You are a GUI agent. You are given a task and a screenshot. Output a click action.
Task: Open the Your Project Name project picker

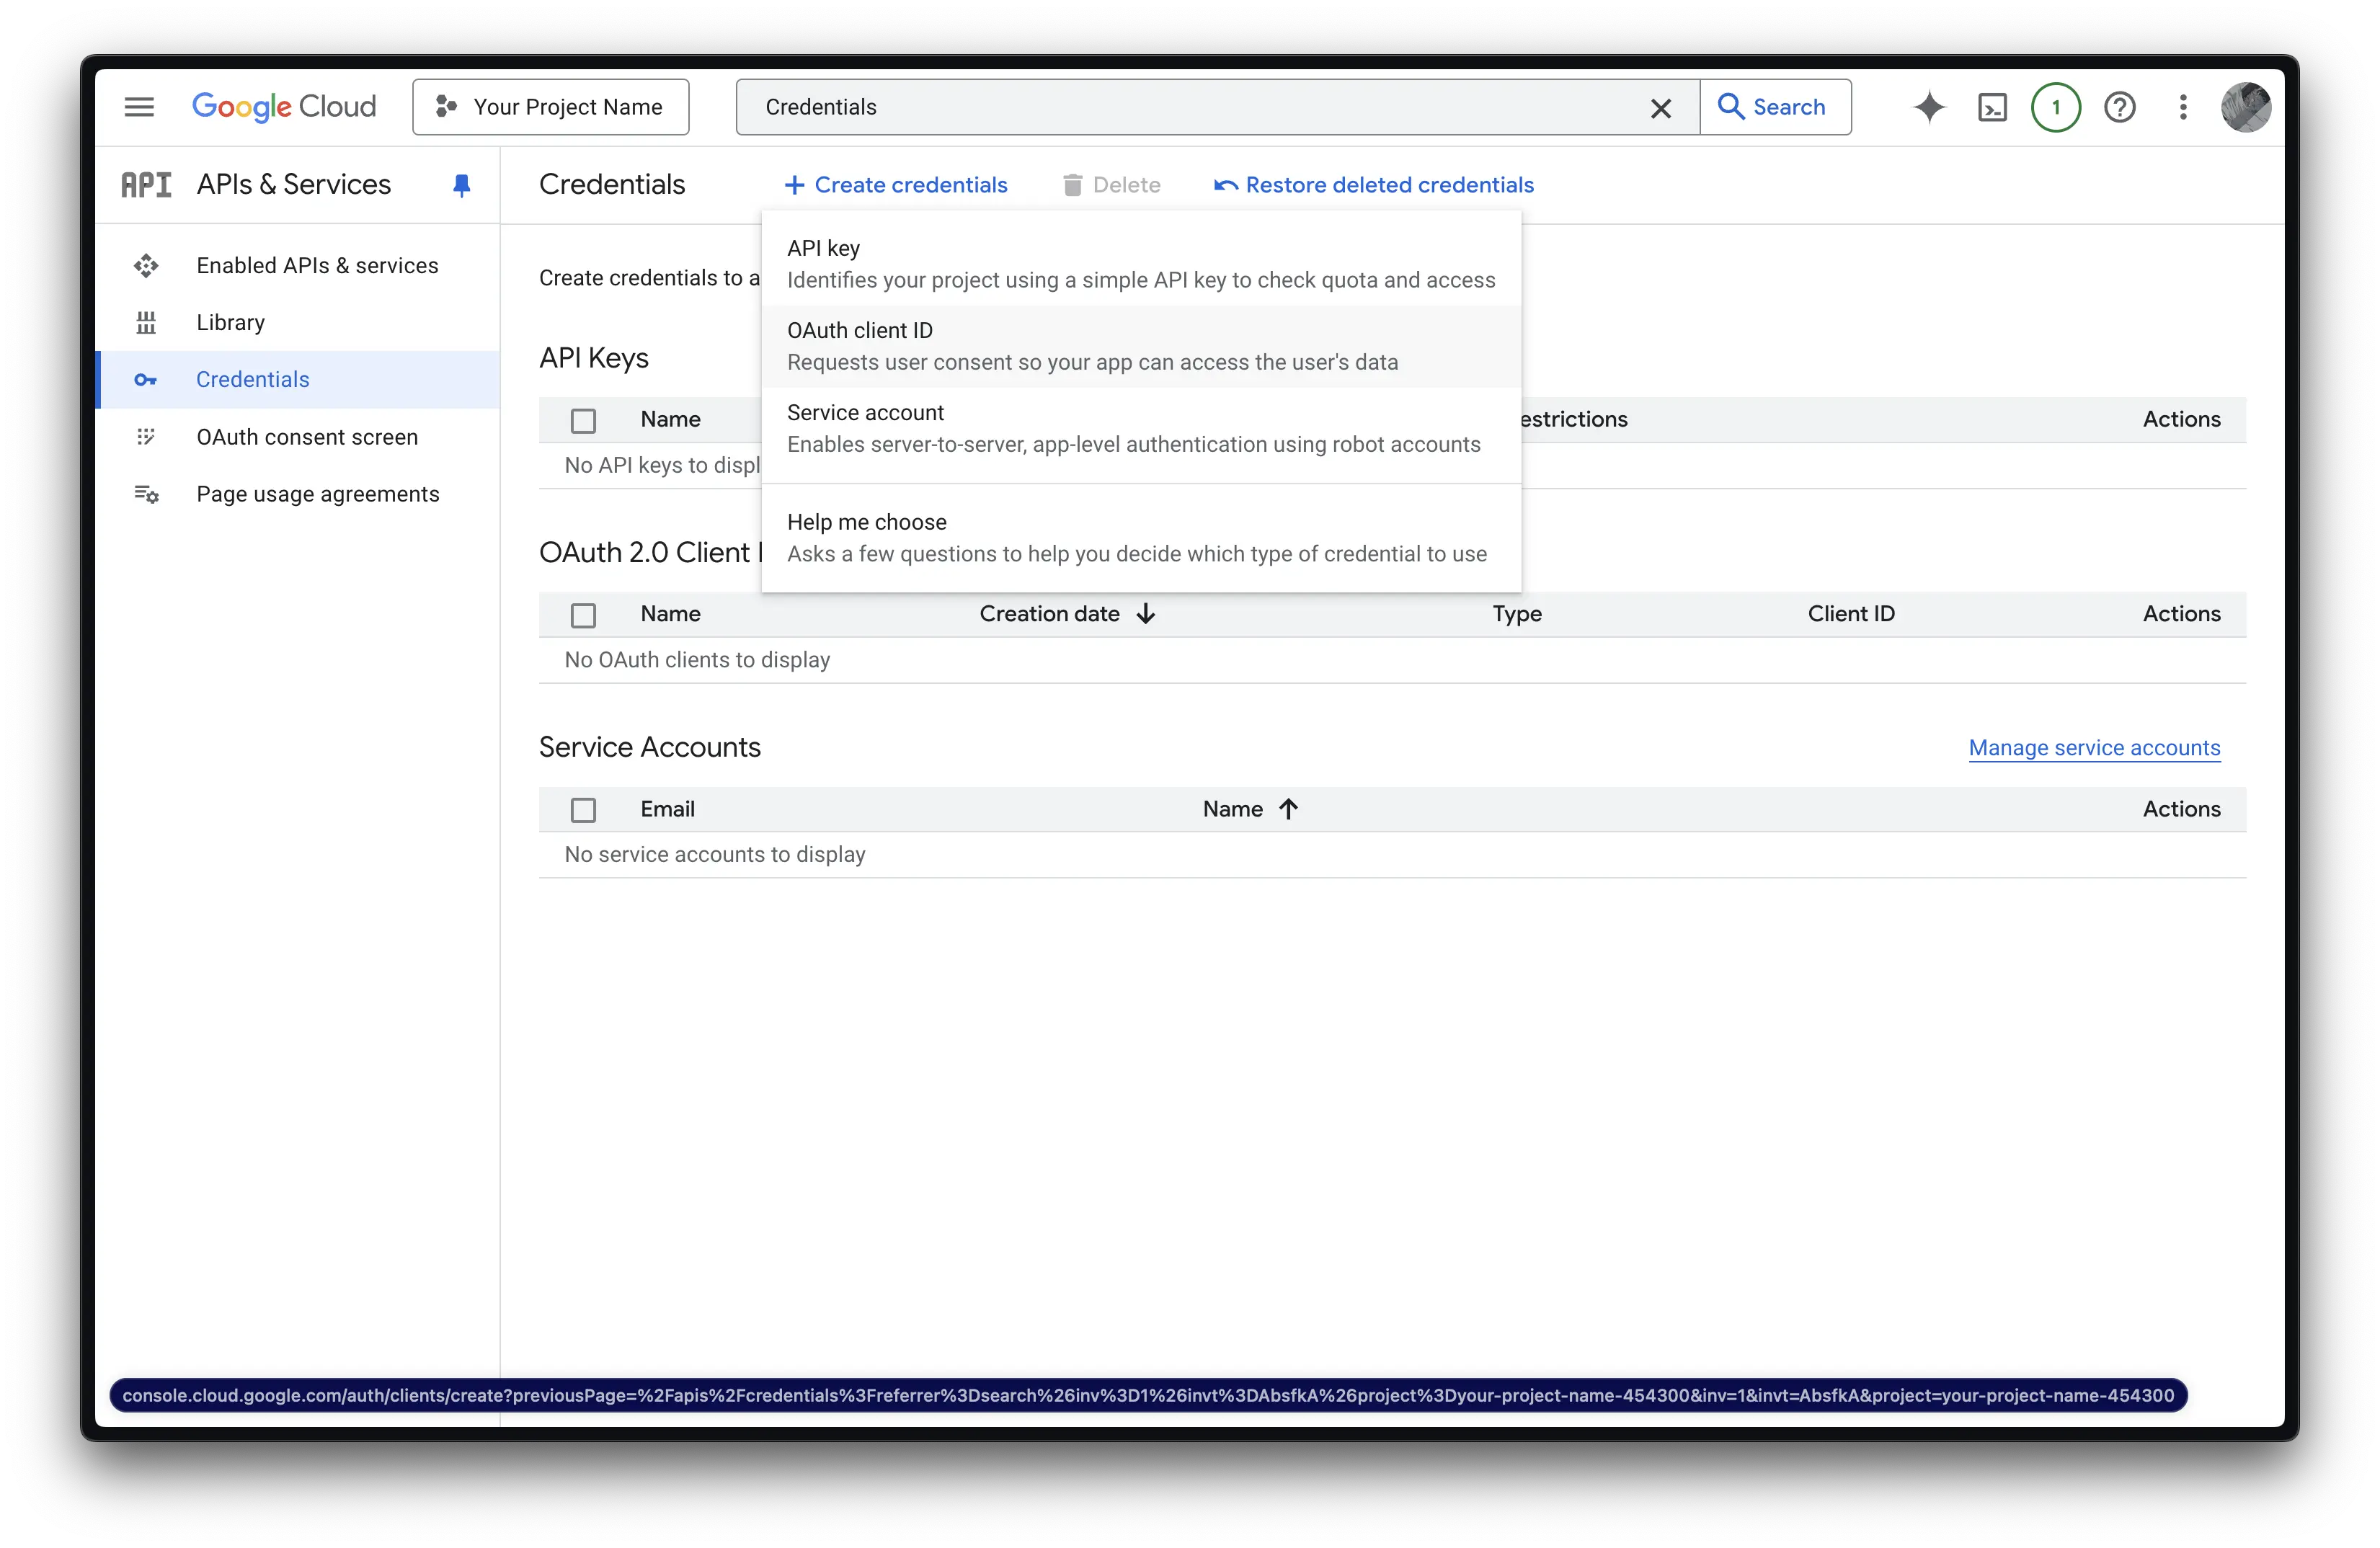551,107
